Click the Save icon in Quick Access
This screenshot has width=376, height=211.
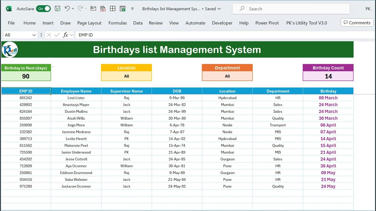pos(58,9)
